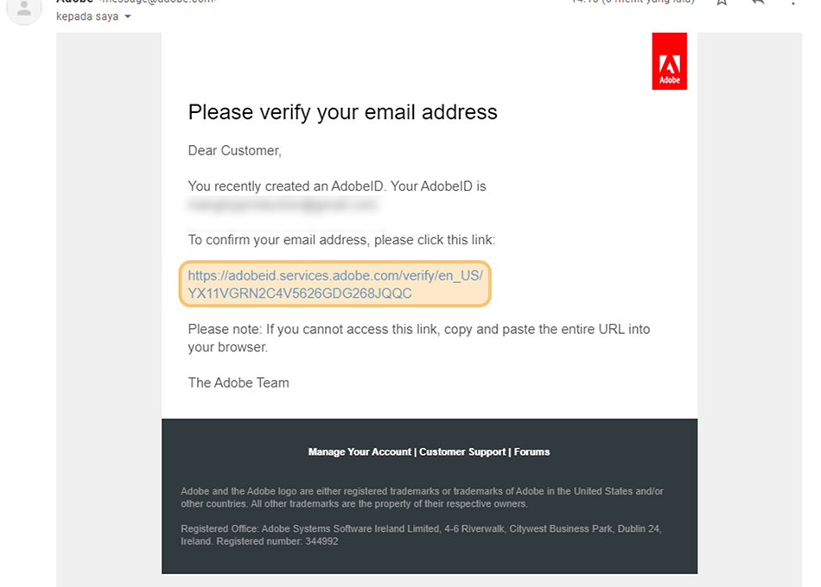
Task: Click the sender's profile avatar icon
Action: point(23,9)
